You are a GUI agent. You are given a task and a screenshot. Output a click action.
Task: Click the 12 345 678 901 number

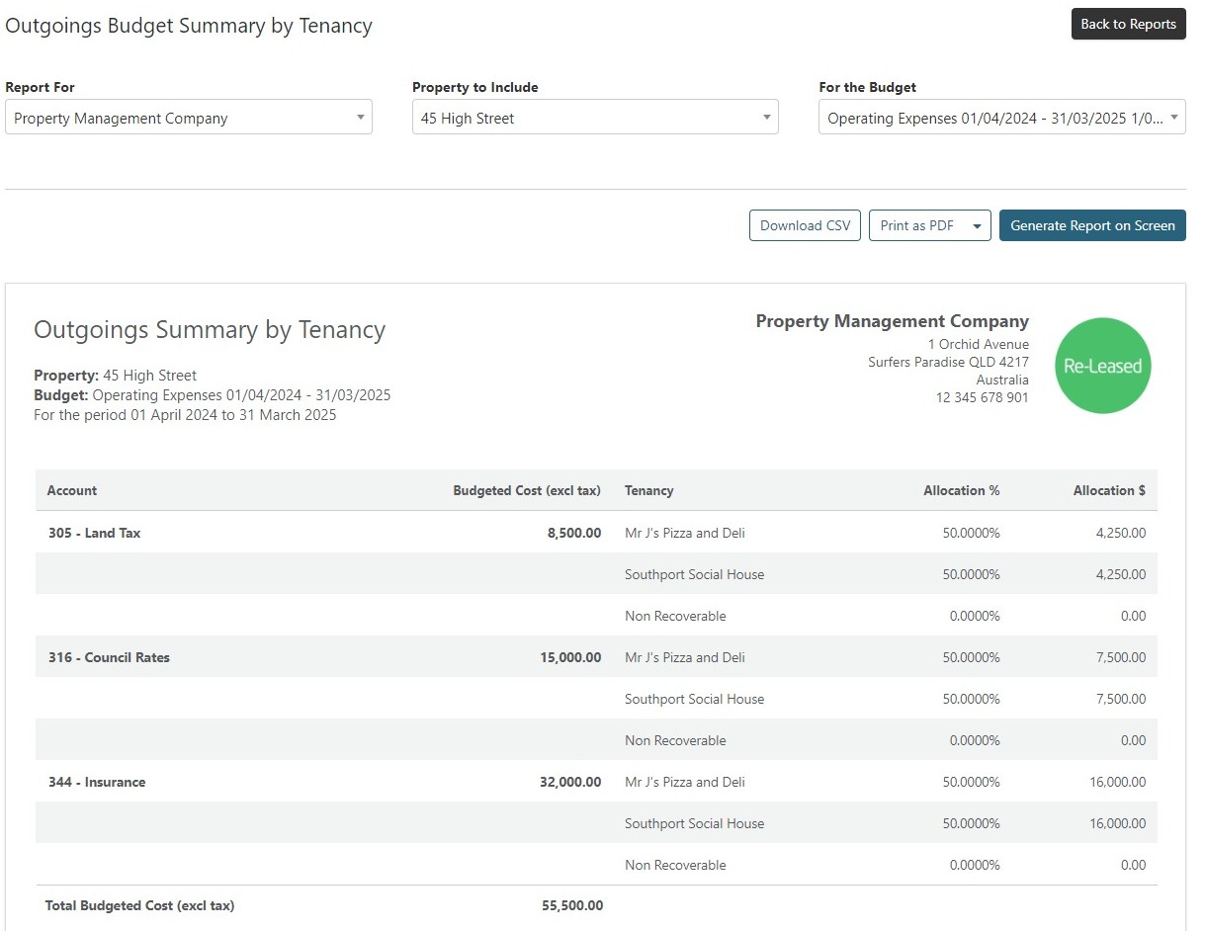coord(982,397)
